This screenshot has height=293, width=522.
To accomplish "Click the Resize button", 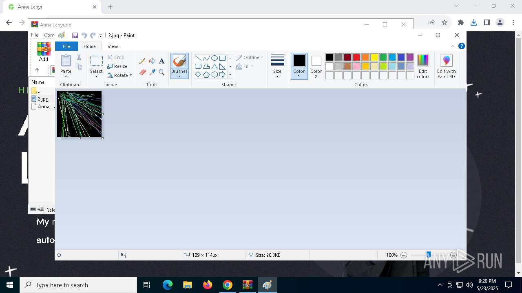I will coord(117,66).
